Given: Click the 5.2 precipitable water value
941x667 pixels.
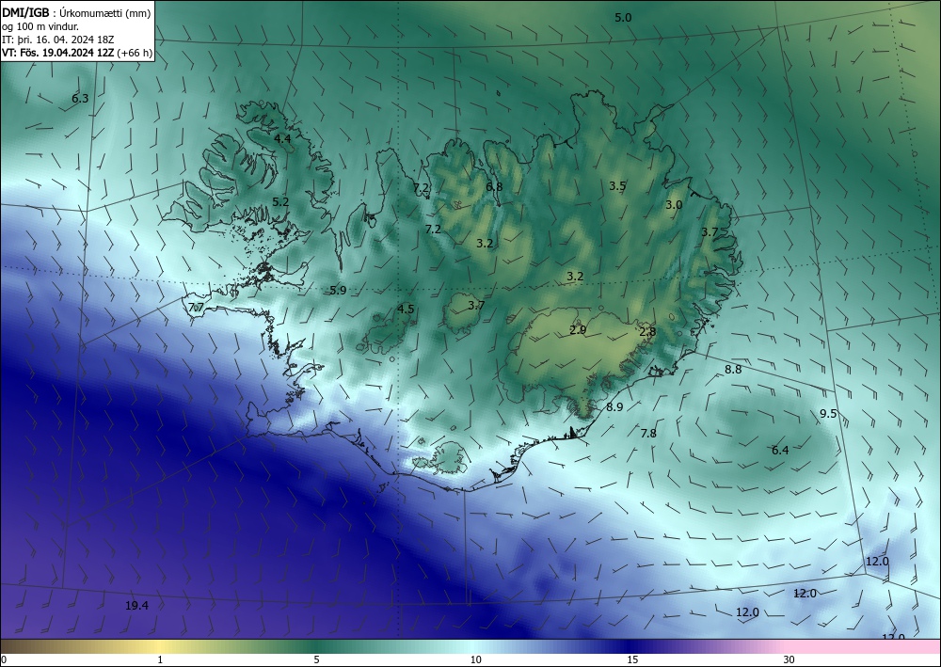Looking at the screenshot, I should 280,201.
